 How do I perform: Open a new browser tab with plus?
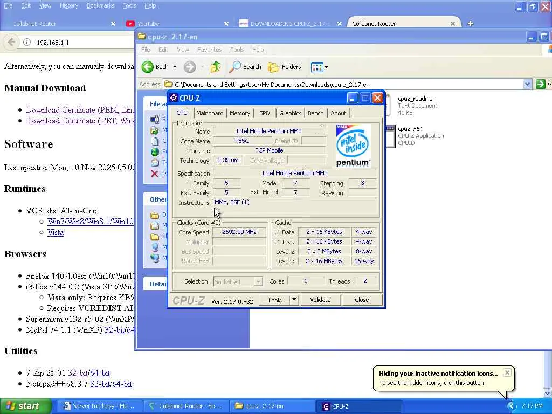click(x=470, y=24)
